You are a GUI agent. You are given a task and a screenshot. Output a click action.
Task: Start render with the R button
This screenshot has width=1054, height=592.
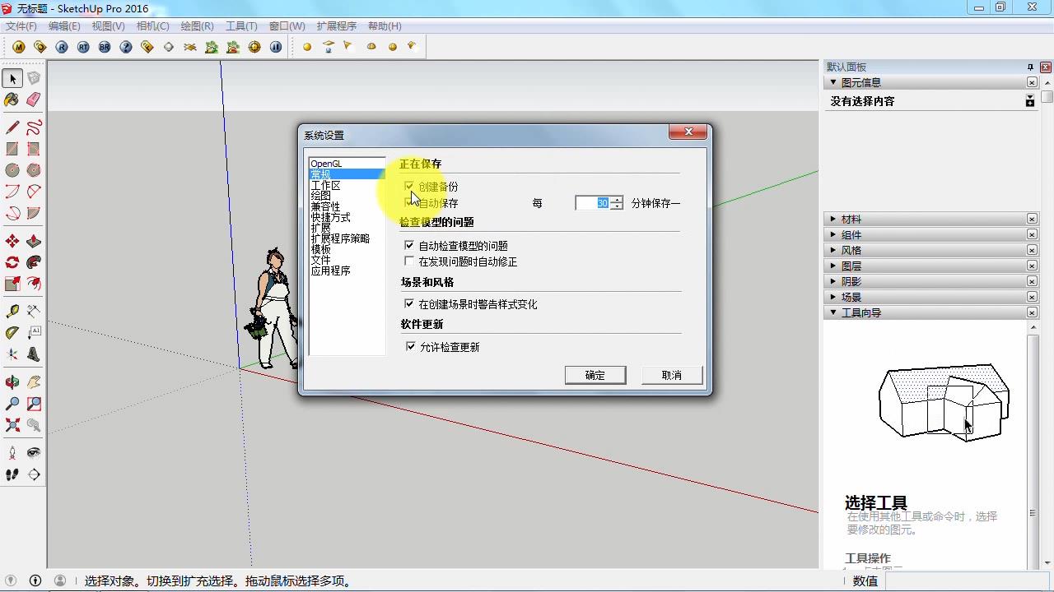62,47
